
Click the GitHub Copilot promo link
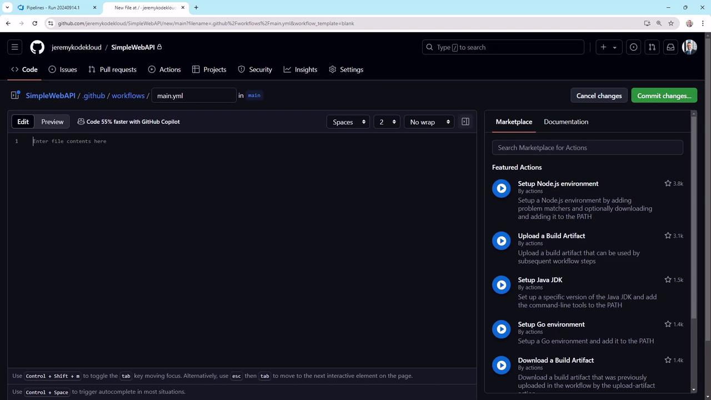pos(128,122)
